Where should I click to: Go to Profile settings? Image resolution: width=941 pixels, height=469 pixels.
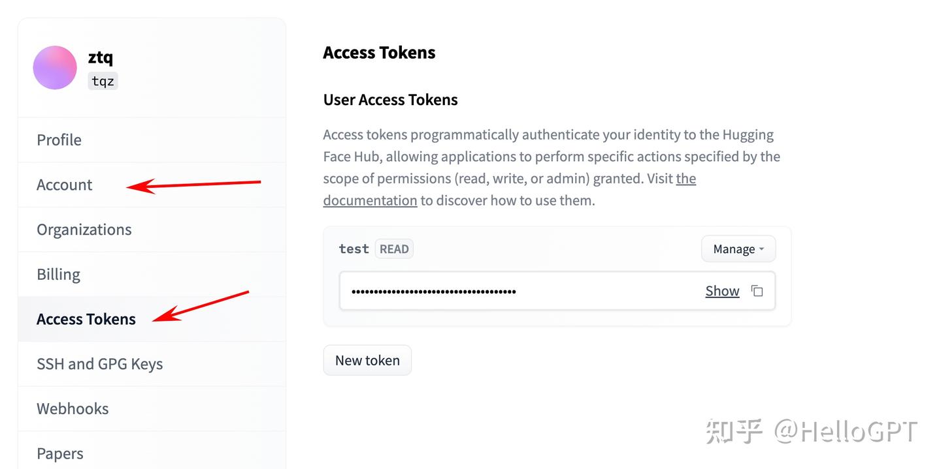pos(152,140)
